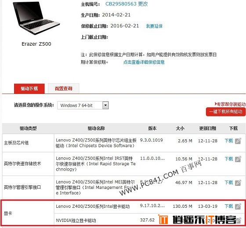Open 点击查看详细保修信息 link
246x228 pixels.
(144, 62)
